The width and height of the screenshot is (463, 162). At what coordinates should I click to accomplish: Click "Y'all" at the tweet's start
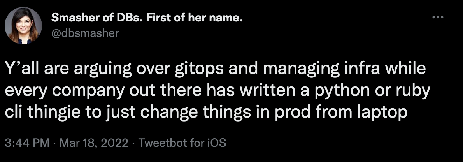[x=25, y=69]
